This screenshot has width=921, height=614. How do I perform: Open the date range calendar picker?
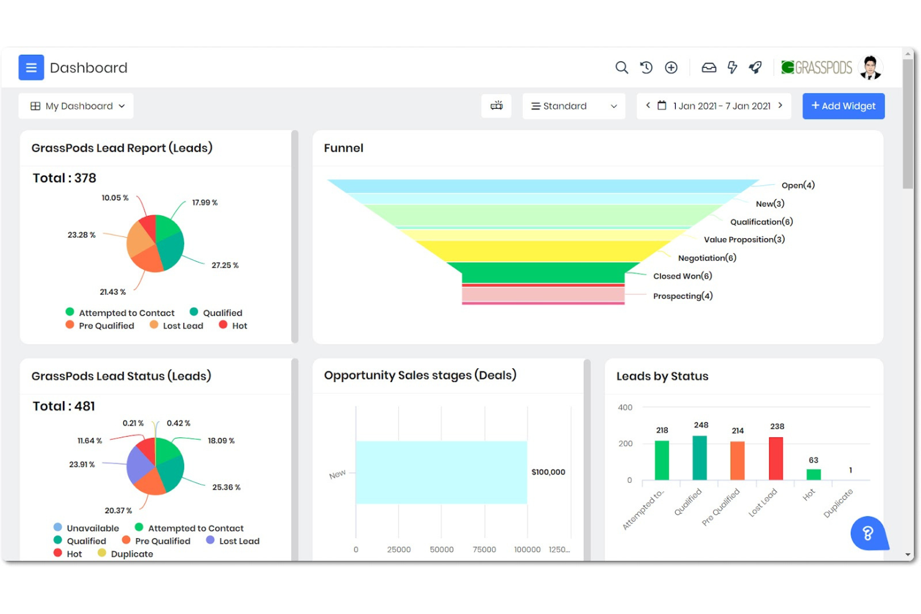(662, 106)
